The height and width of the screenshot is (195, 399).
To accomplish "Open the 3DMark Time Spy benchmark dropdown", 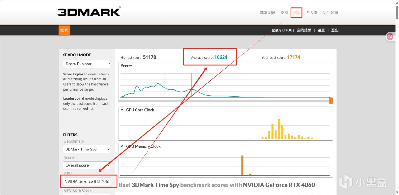I will 87,149.
